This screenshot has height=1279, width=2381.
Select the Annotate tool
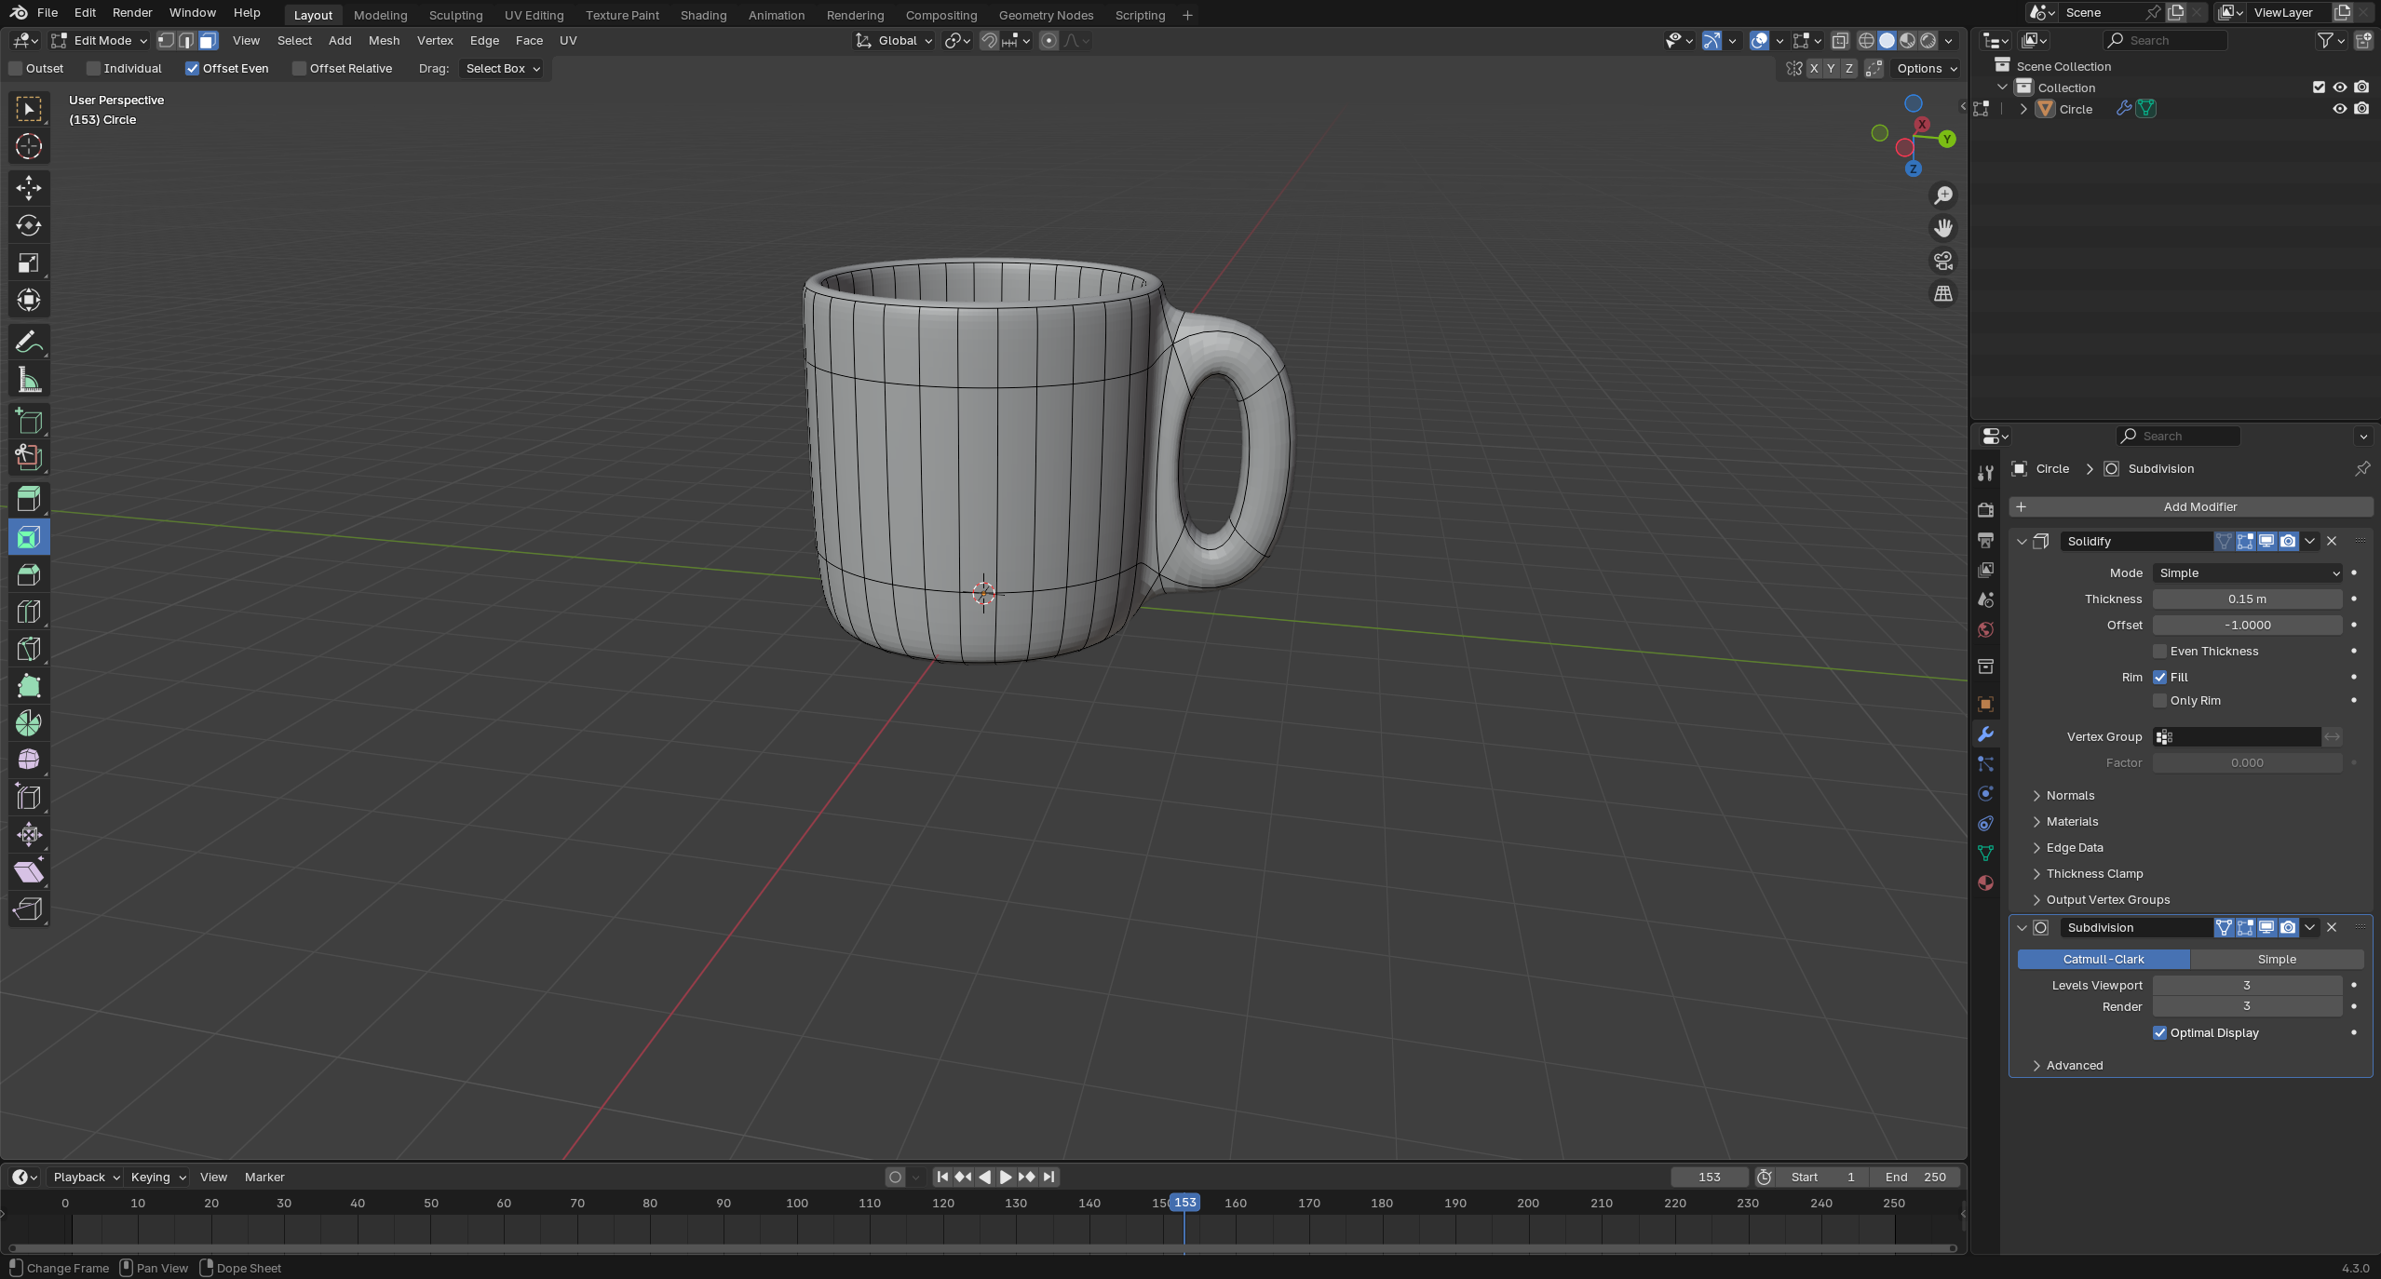(29, 343)
